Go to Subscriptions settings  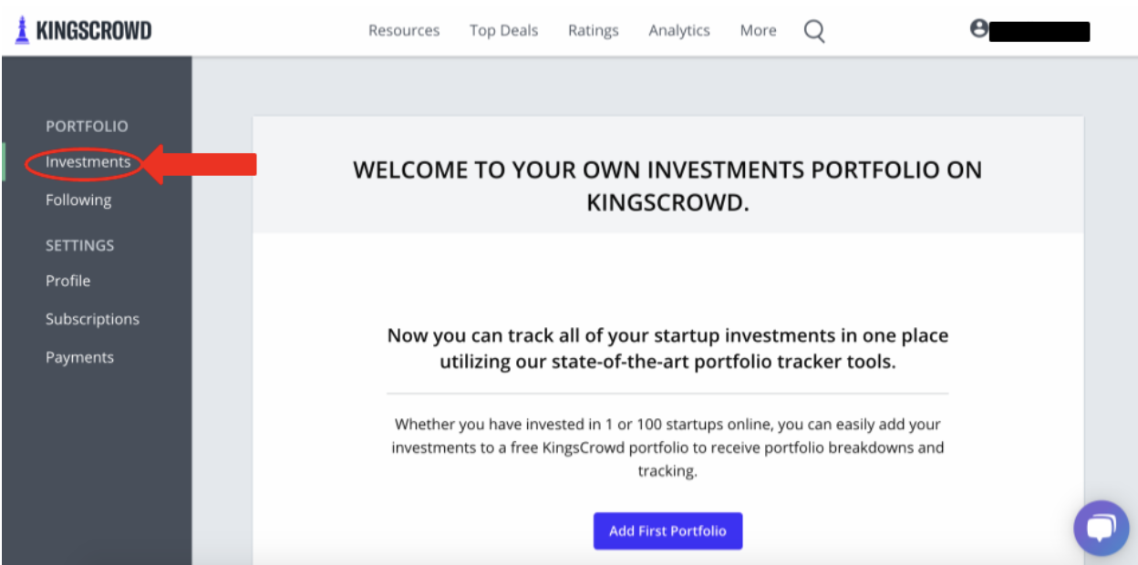tap(92, 320)
